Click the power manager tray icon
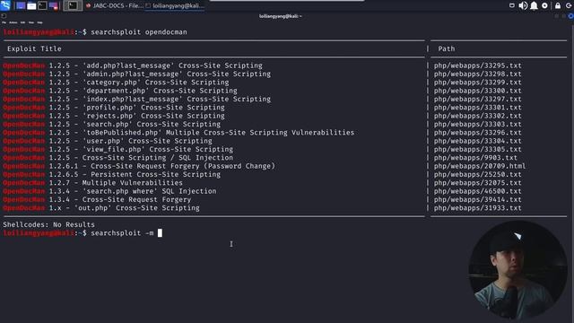 (544, 5)
